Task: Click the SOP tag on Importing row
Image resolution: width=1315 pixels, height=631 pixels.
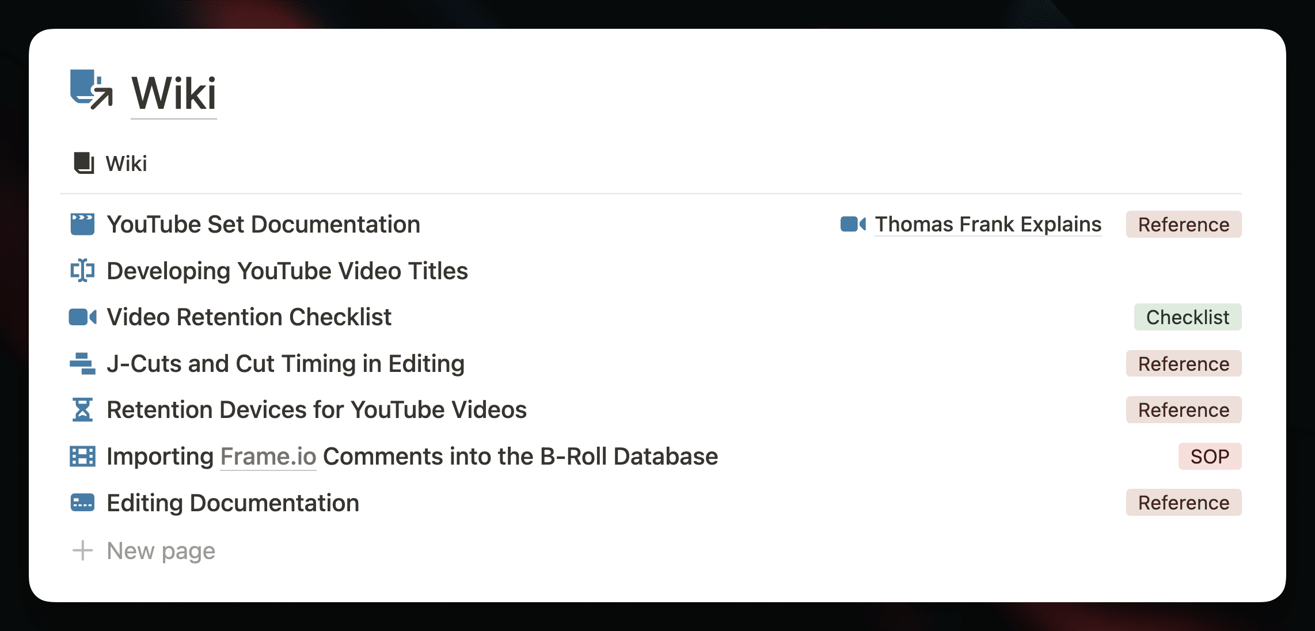Action: pos(1210,457)
